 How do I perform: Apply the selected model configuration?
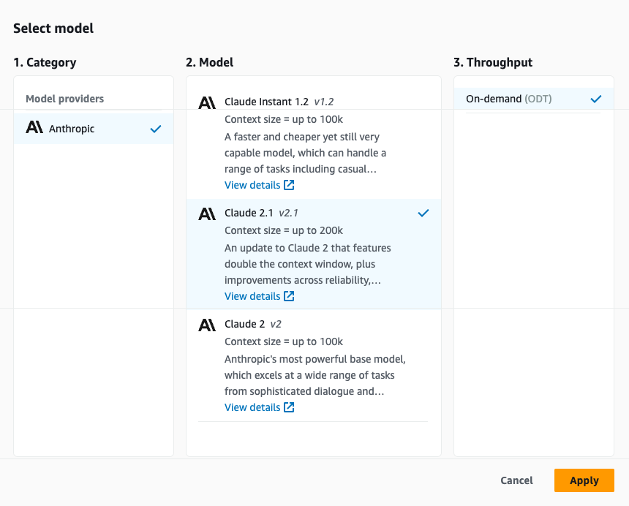584,480
